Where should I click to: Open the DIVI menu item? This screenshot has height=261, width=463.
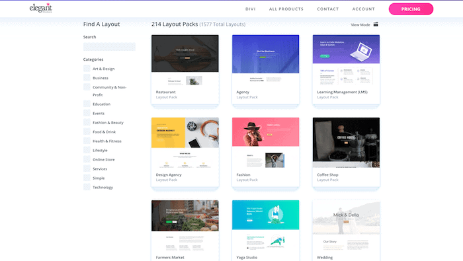pyautogui.click(x=251, y=9)
